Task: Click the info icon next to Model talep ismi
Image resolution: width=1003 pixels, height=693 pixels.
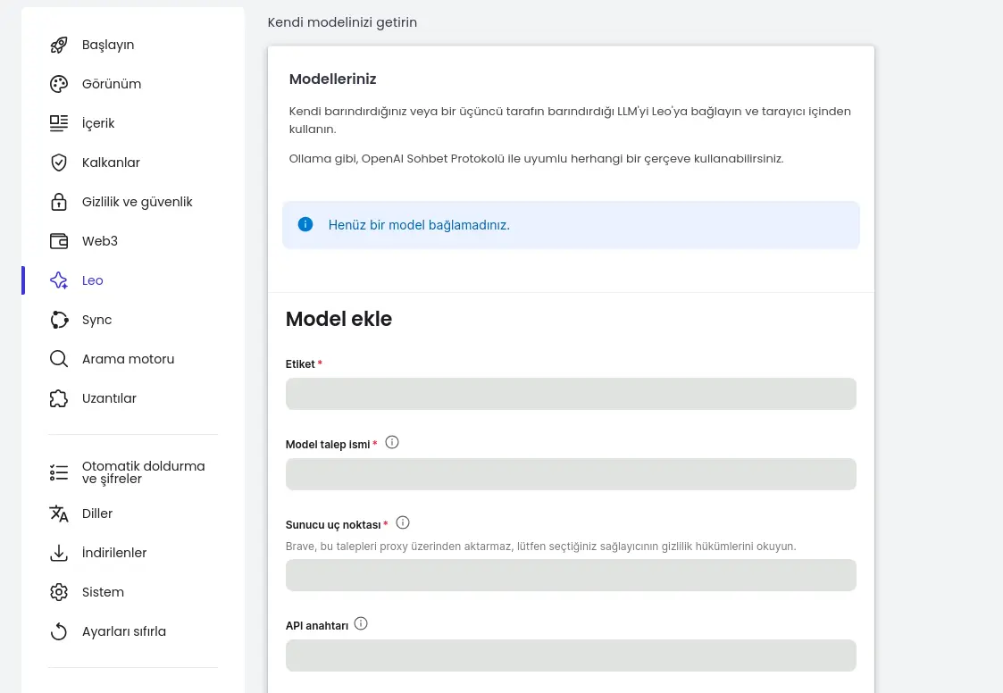Action: [392, 442]
